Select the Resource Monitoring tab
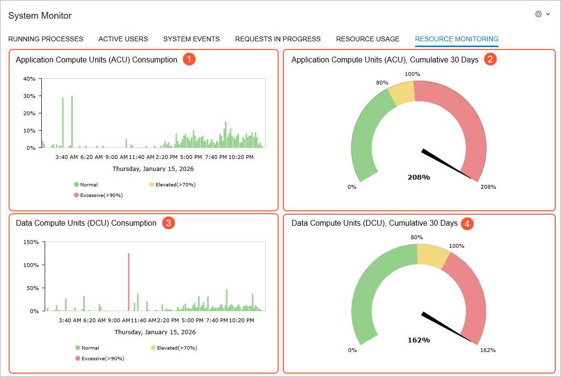The image size is (561, 377). 456,39
